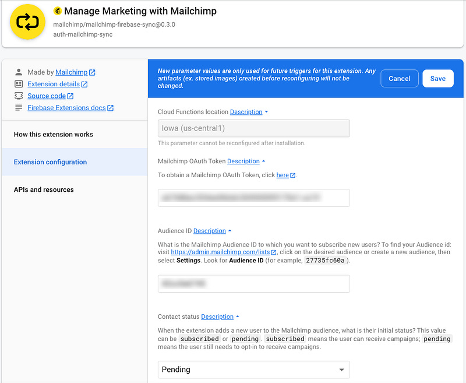
Task: Click the person icon beside Made by
Action: click(19, 72)
